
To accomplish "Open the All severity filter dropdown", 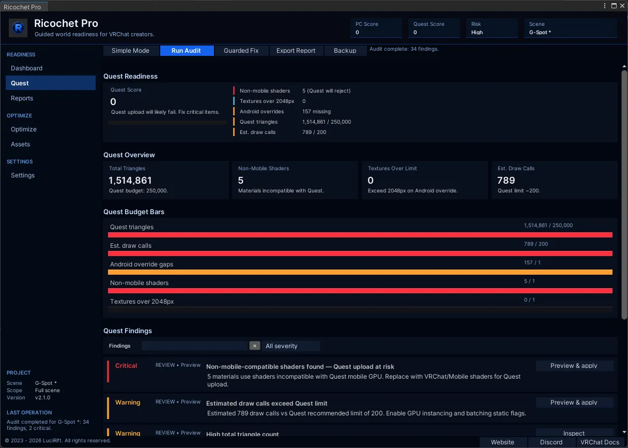I will [x=291, y=346].
